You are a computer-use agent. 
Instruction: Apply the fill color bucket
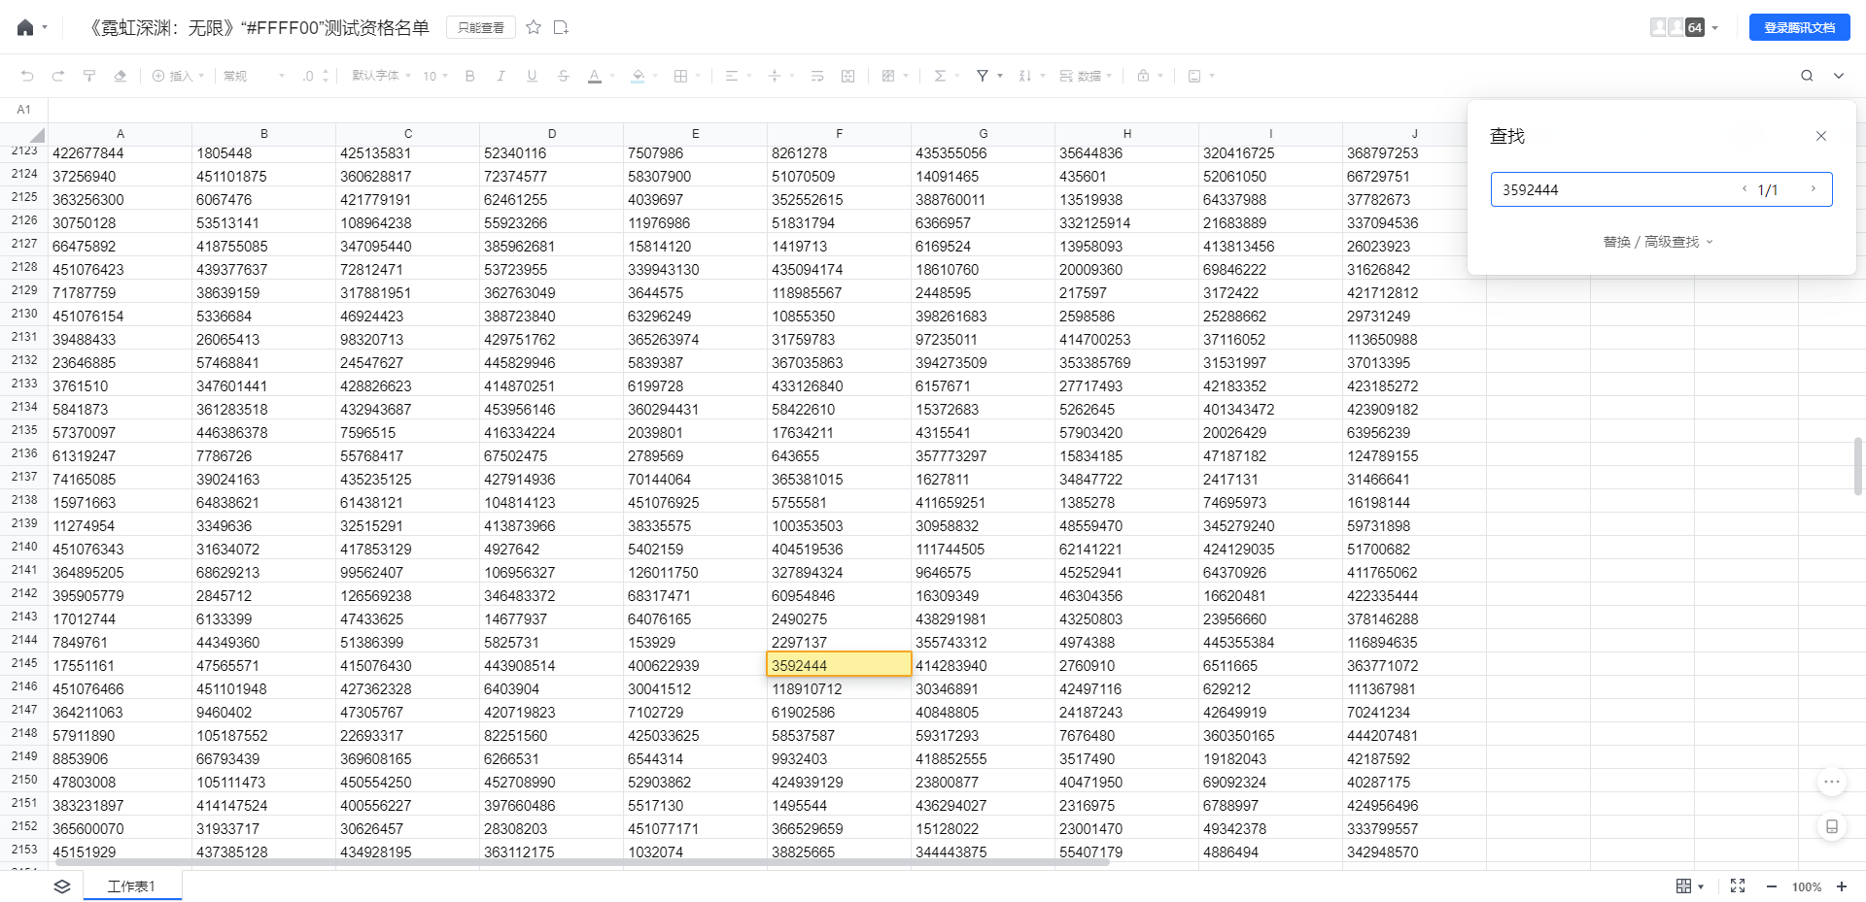coord(638,76)
